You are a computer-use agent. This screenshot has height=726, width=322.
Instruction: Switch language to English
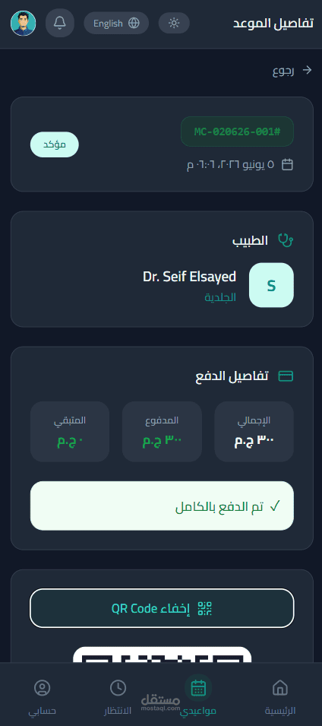click(x=116, y=23)
